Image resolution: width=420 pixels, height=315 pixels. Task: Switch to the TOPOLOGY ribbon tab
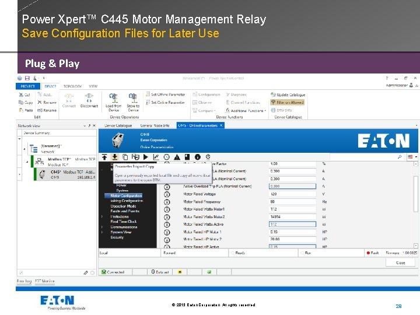72,86
